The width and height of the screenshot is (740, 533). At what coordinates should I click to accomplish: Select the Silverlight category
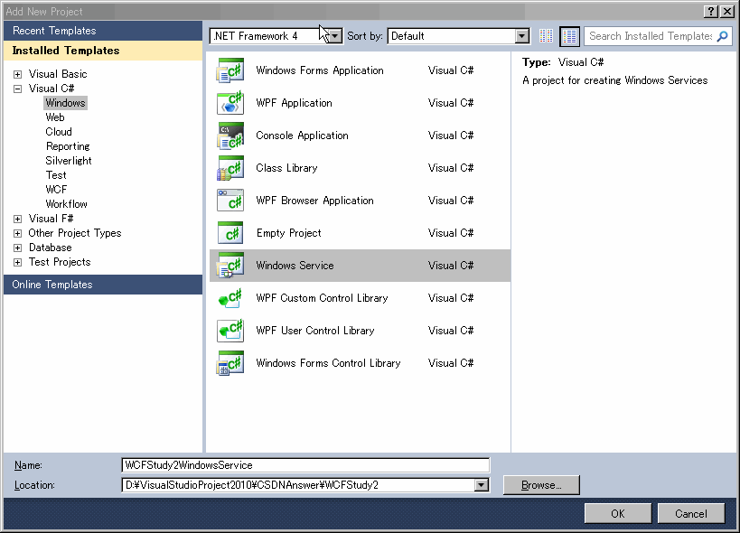pyautogui.click(x=69, y=161)
